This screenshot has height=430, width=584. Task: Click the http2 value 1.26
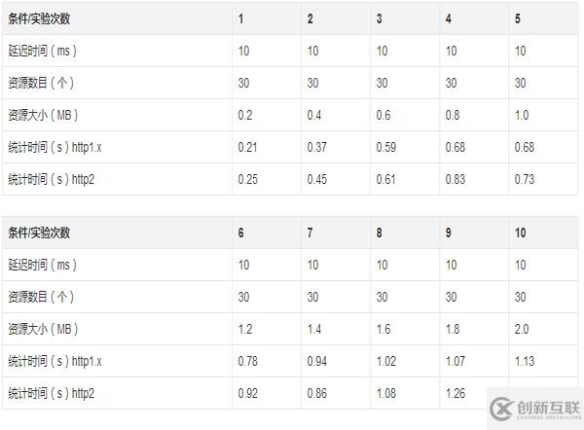click(x=454, y=393)
